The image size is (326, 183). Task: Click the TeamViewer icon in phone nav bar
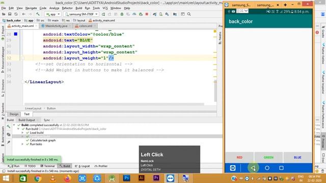click(233, 168)
